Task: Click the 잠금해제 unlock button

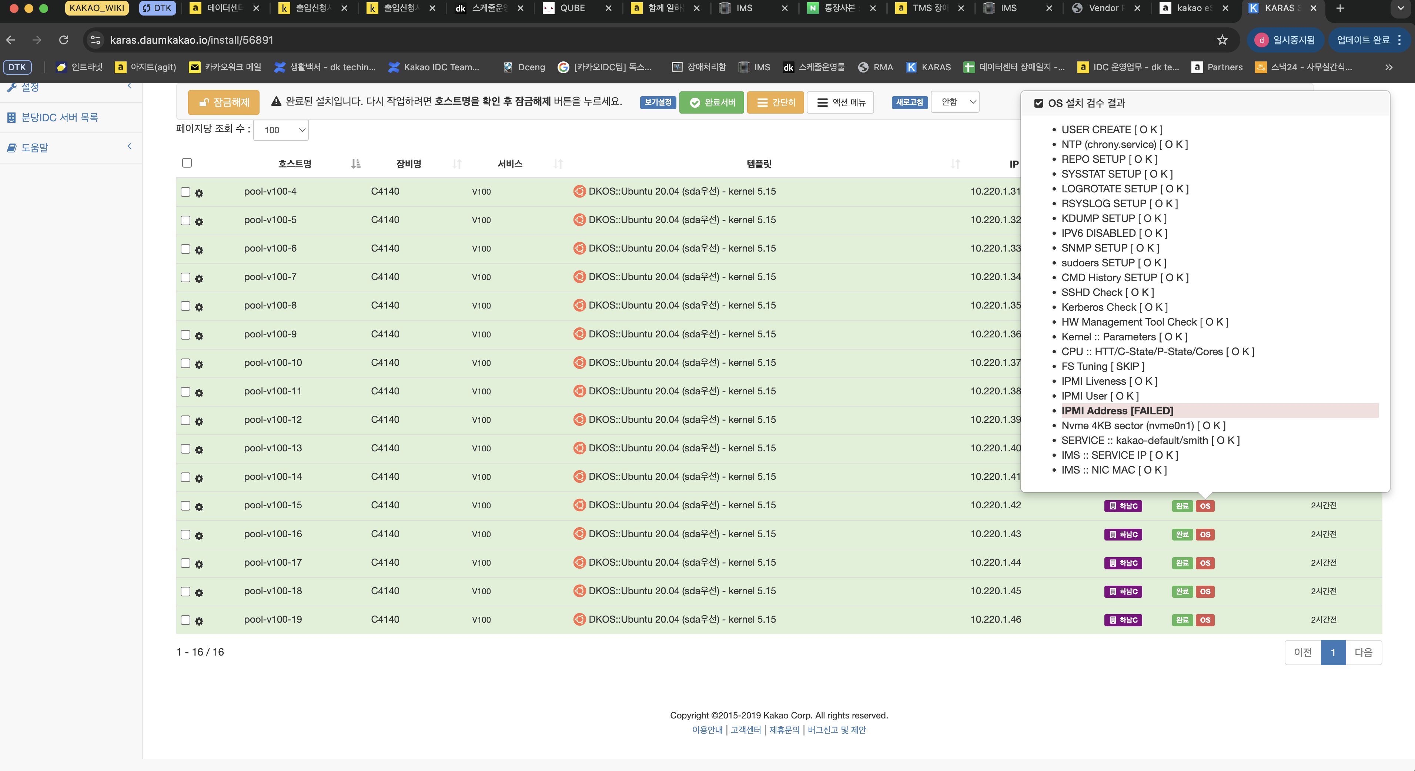Action: point(223,102)
